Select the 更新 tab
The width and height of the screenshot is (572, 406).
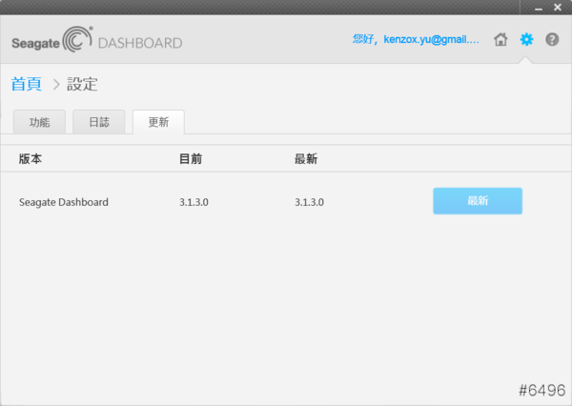pos(158,122)
